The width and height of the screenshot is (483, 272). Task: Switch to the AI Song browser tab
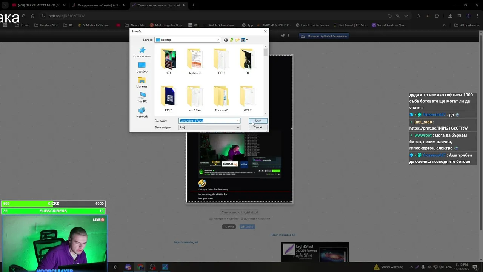pos(99,5)
